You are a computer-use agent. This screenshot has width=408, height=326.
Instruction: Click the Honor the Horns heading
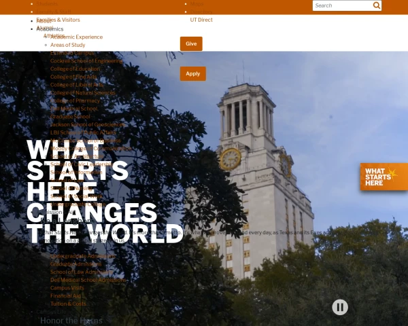coord(71,321)
